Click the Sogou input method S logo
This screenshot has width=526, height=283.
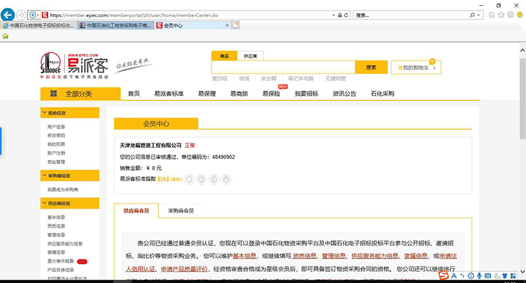443,275
